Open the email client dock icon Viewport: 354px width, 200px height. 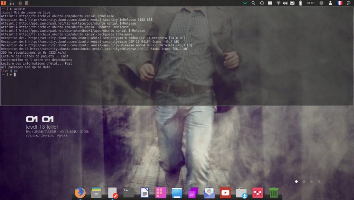209,192
